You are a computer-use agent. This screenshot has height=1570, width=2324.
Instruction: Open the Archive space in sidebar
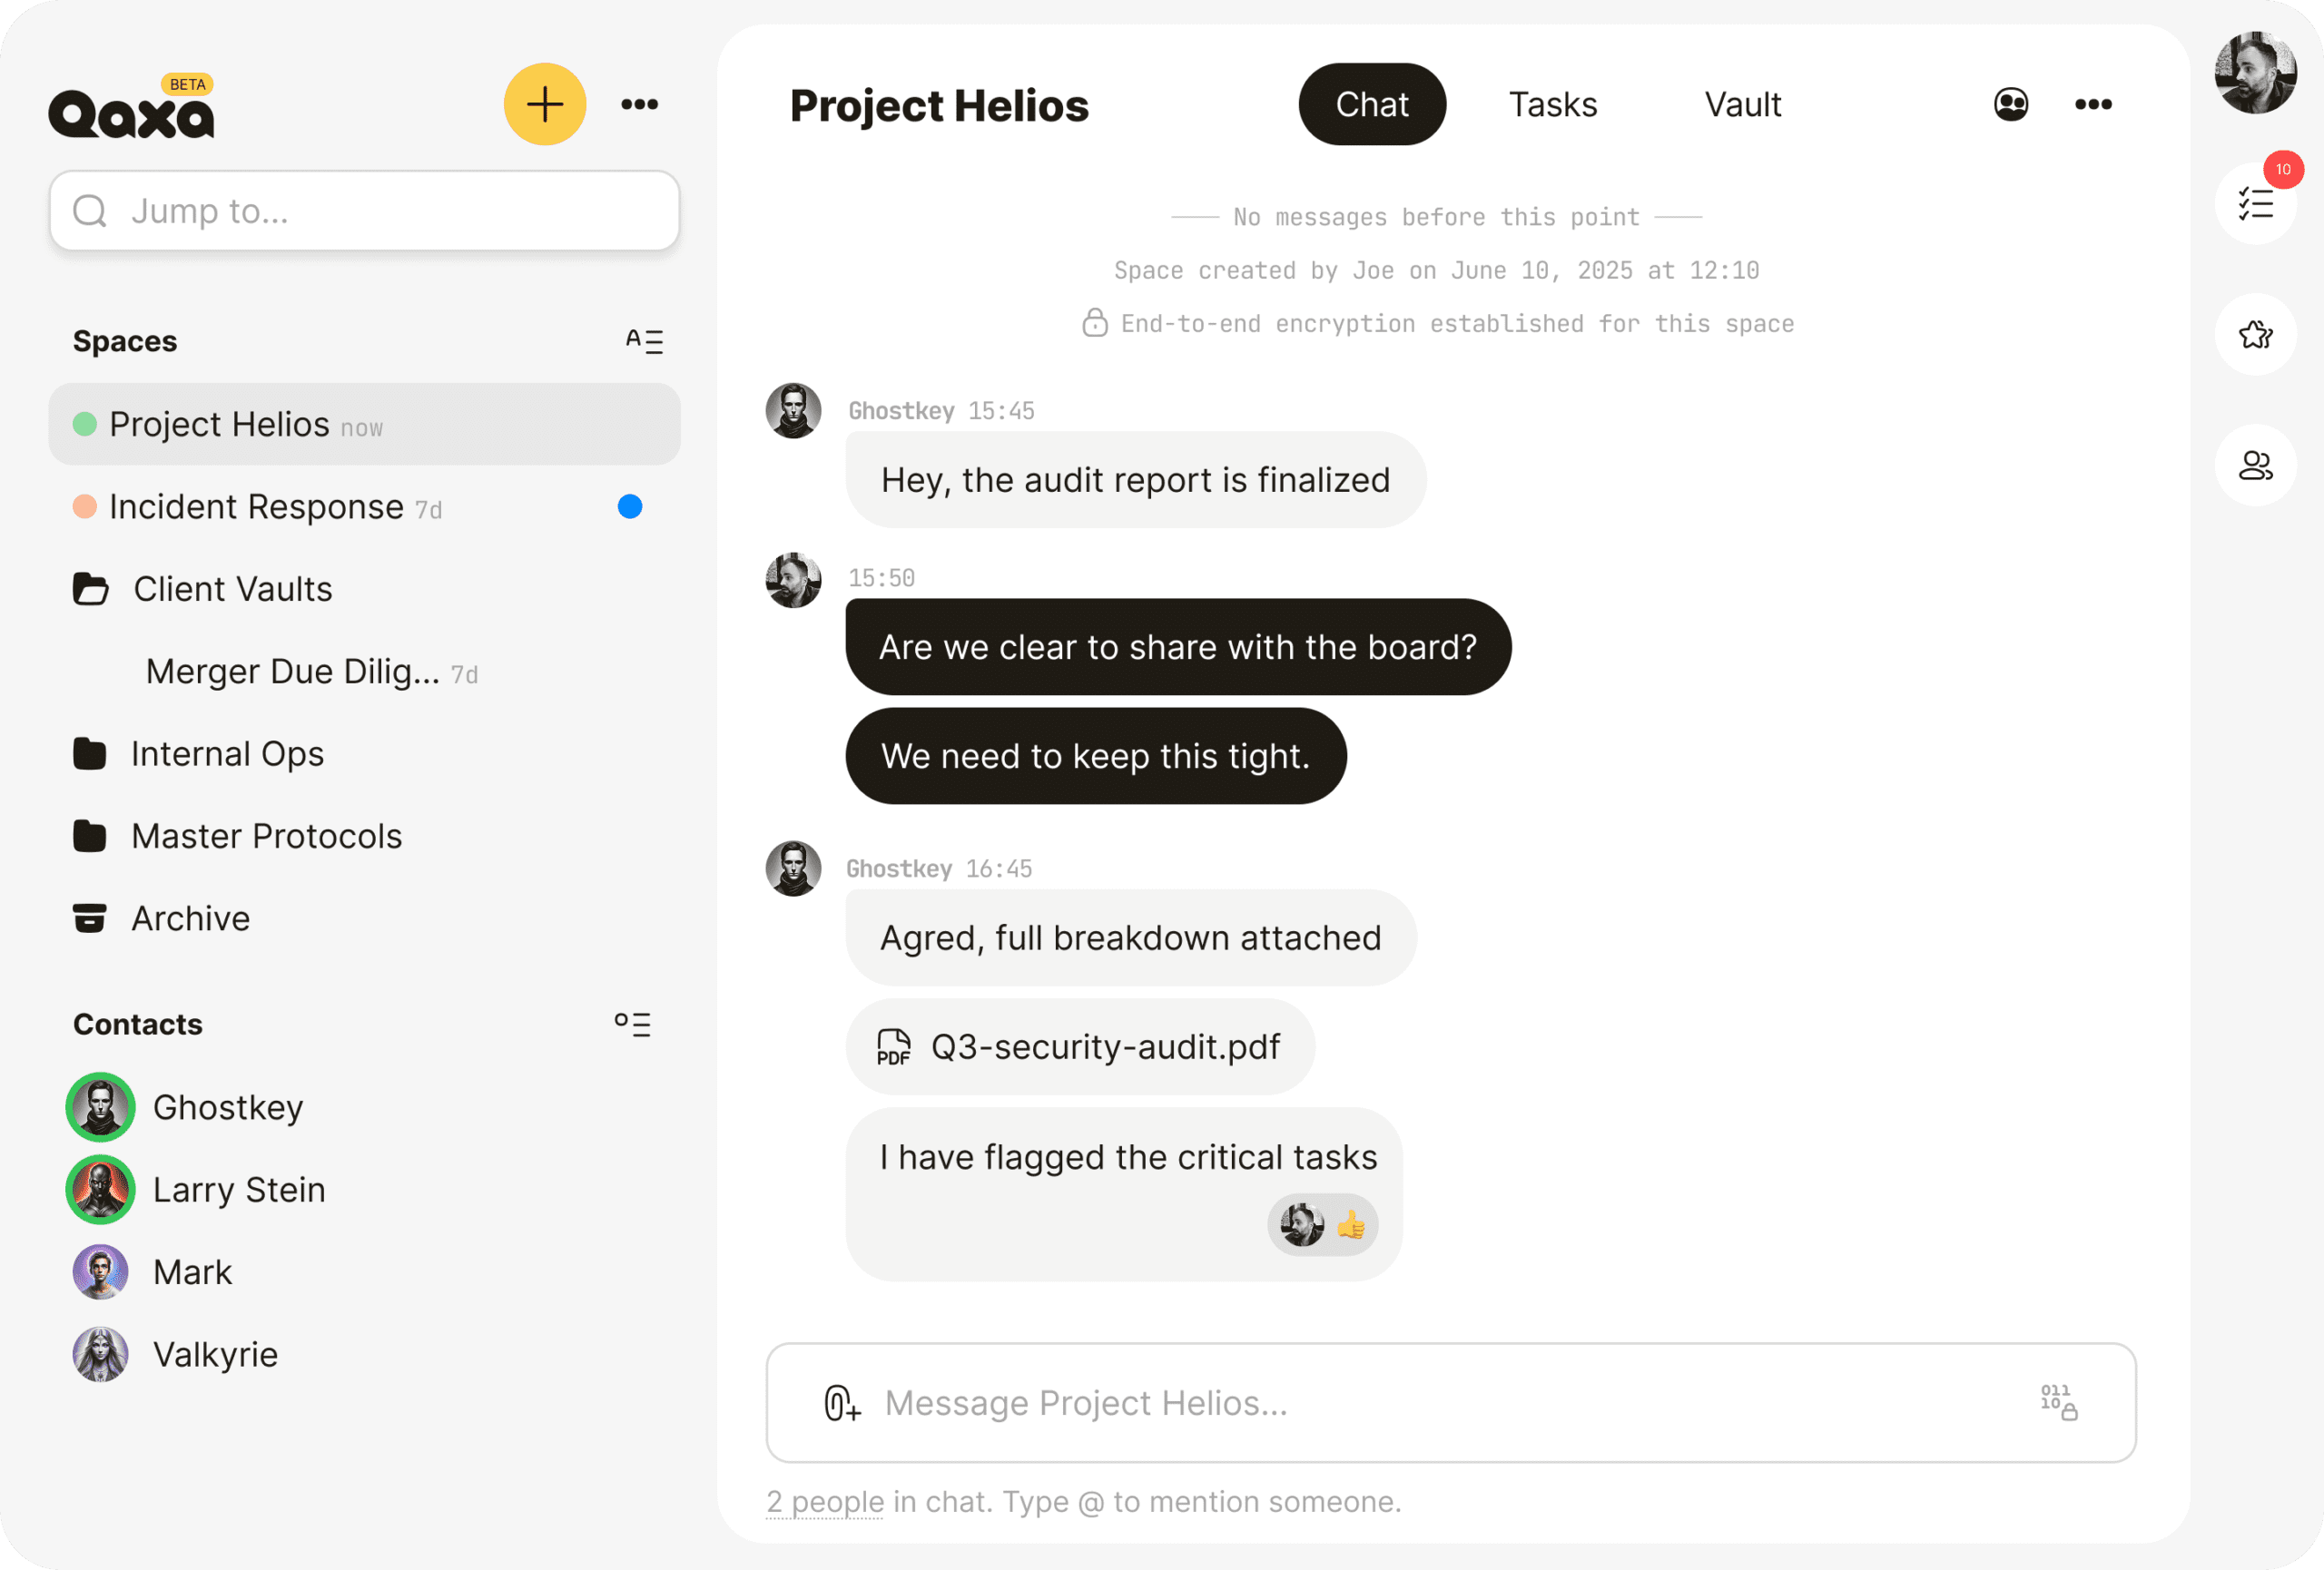point(191,917)
